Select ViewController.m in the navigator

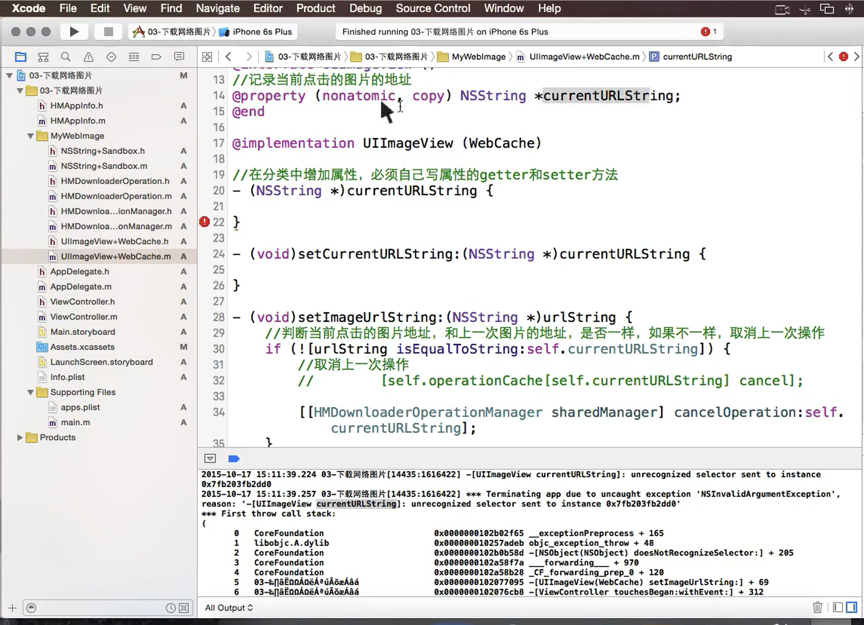pos(83,317)
